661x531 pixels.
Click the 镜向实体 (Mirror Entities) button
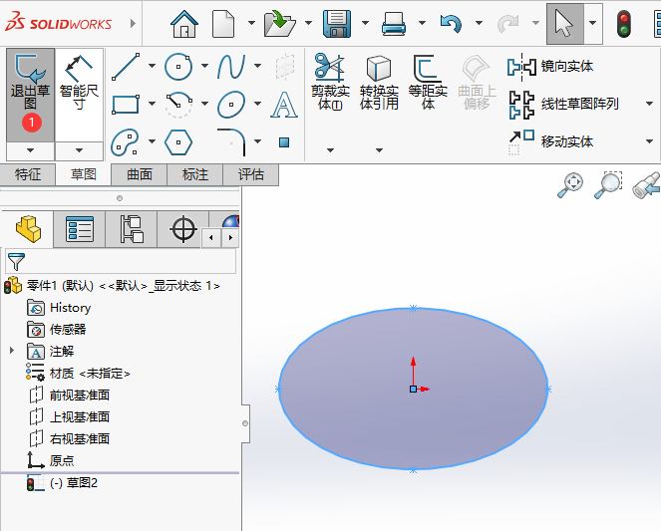click(x=565, y=67)
